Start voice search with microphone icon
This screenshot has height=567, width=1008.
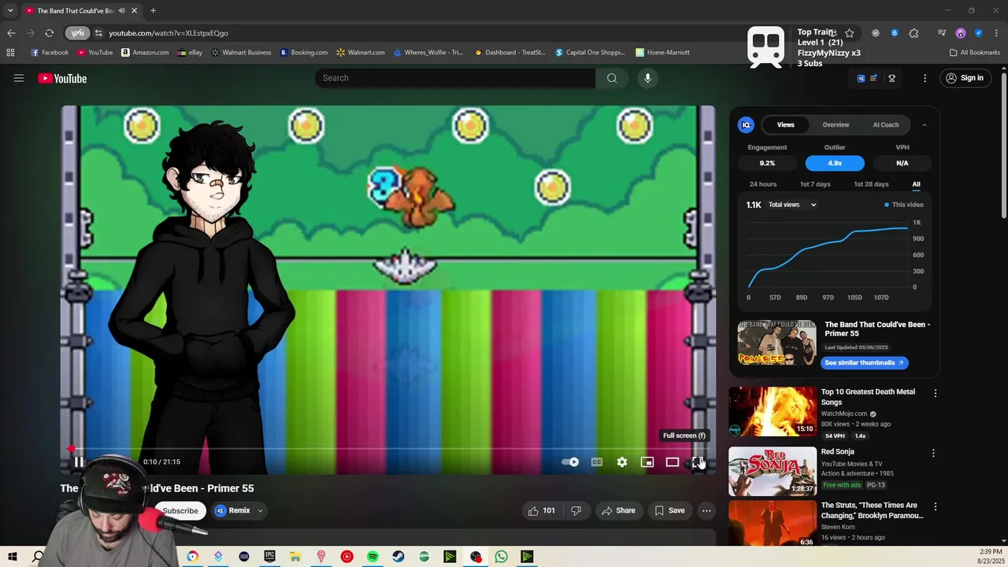coord(647,78)
